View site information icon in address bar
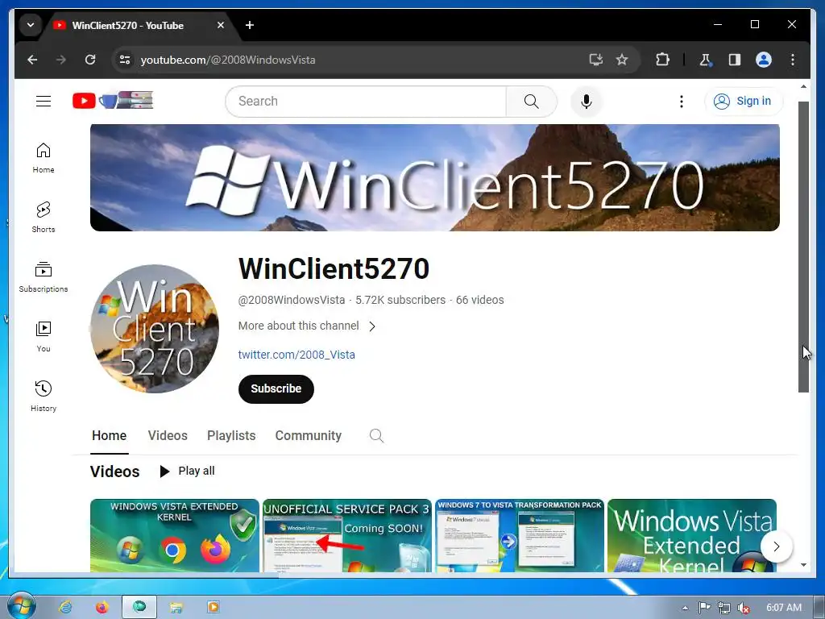Screen dimensions: 825x619 (124, 60)
